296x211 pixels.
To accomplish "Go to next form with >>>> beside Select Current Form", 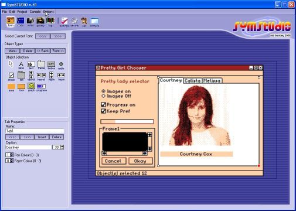I will (x=57, y=36).
